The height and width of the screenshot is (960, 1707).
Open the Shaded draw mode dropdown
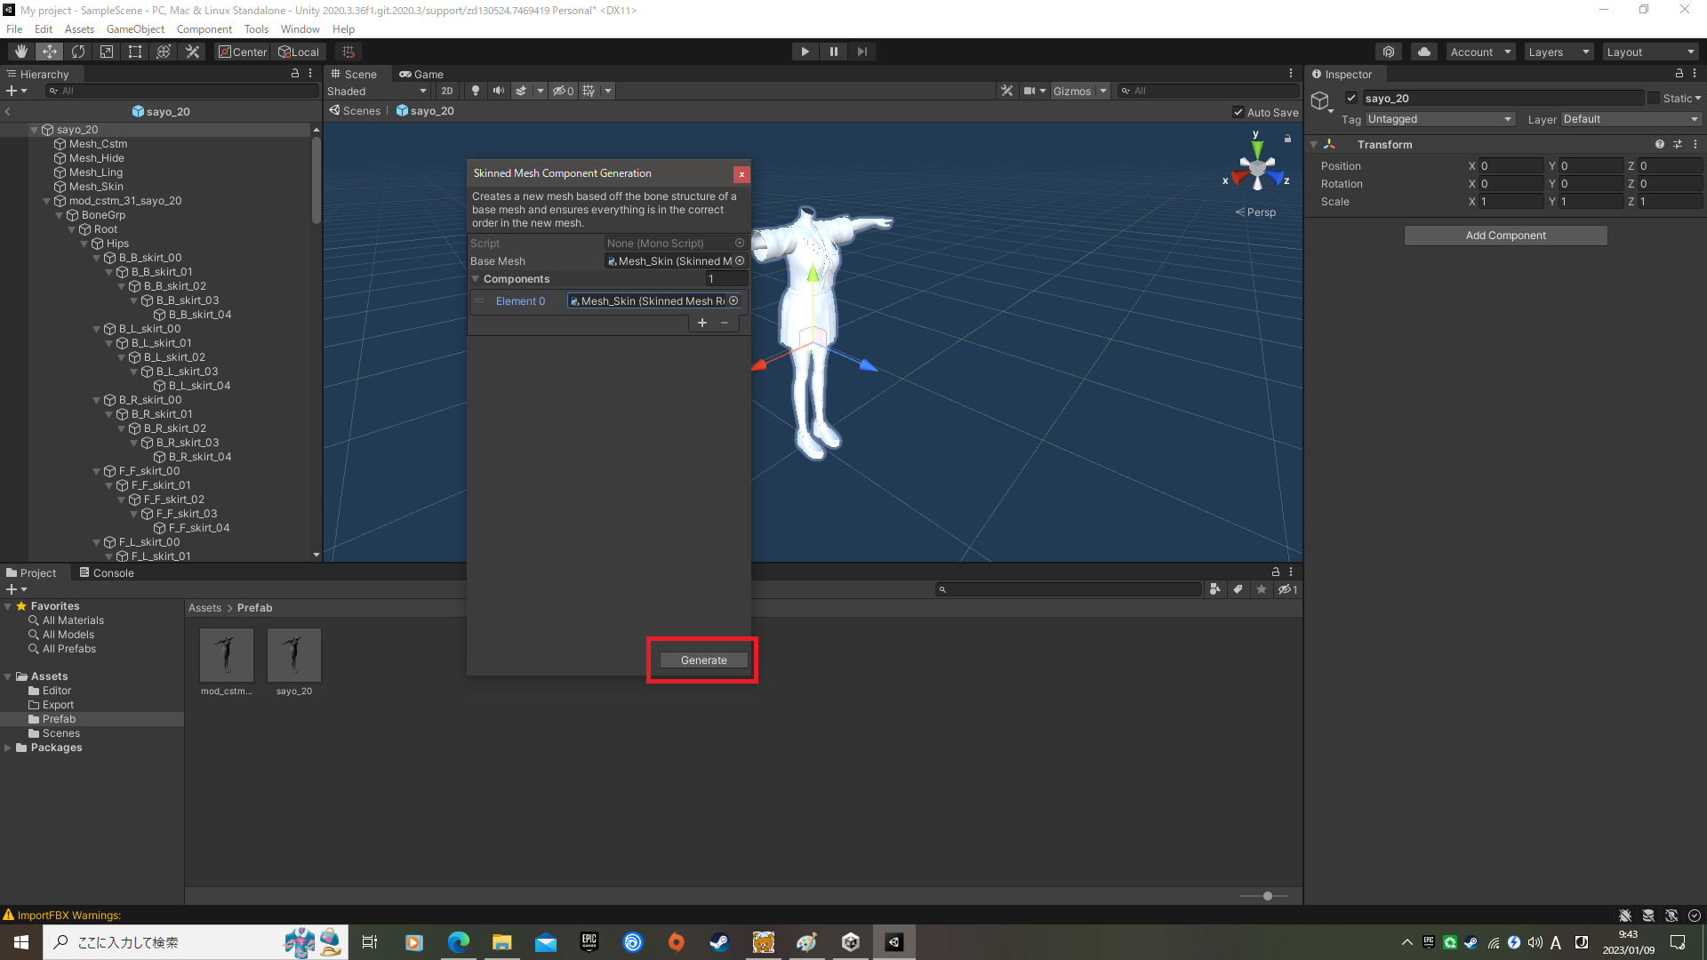coord(377,91)
